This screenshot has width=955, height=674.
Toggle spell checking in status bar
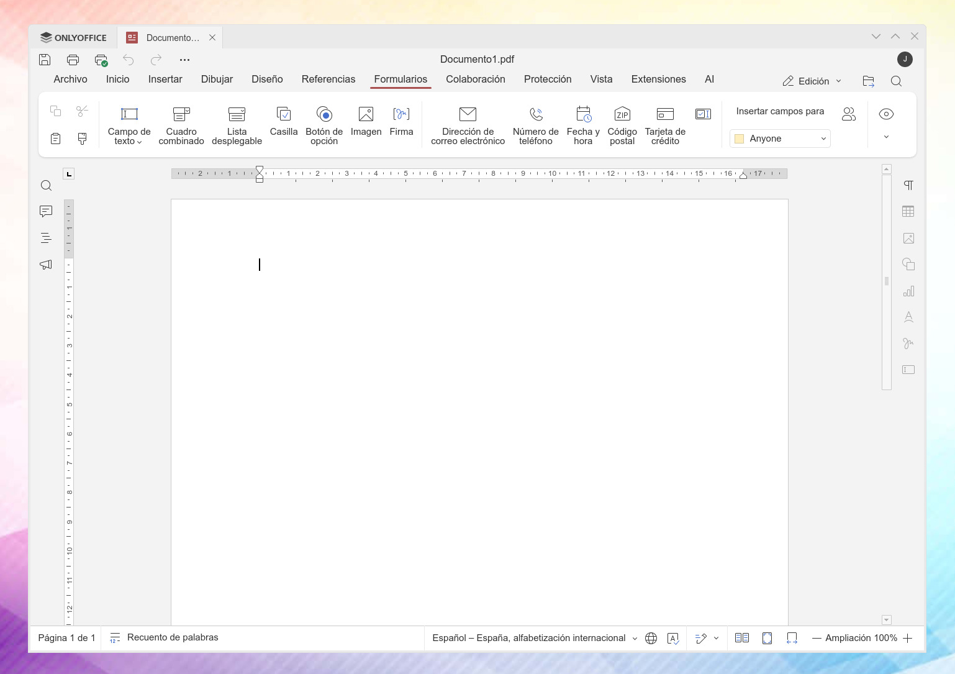674,638
